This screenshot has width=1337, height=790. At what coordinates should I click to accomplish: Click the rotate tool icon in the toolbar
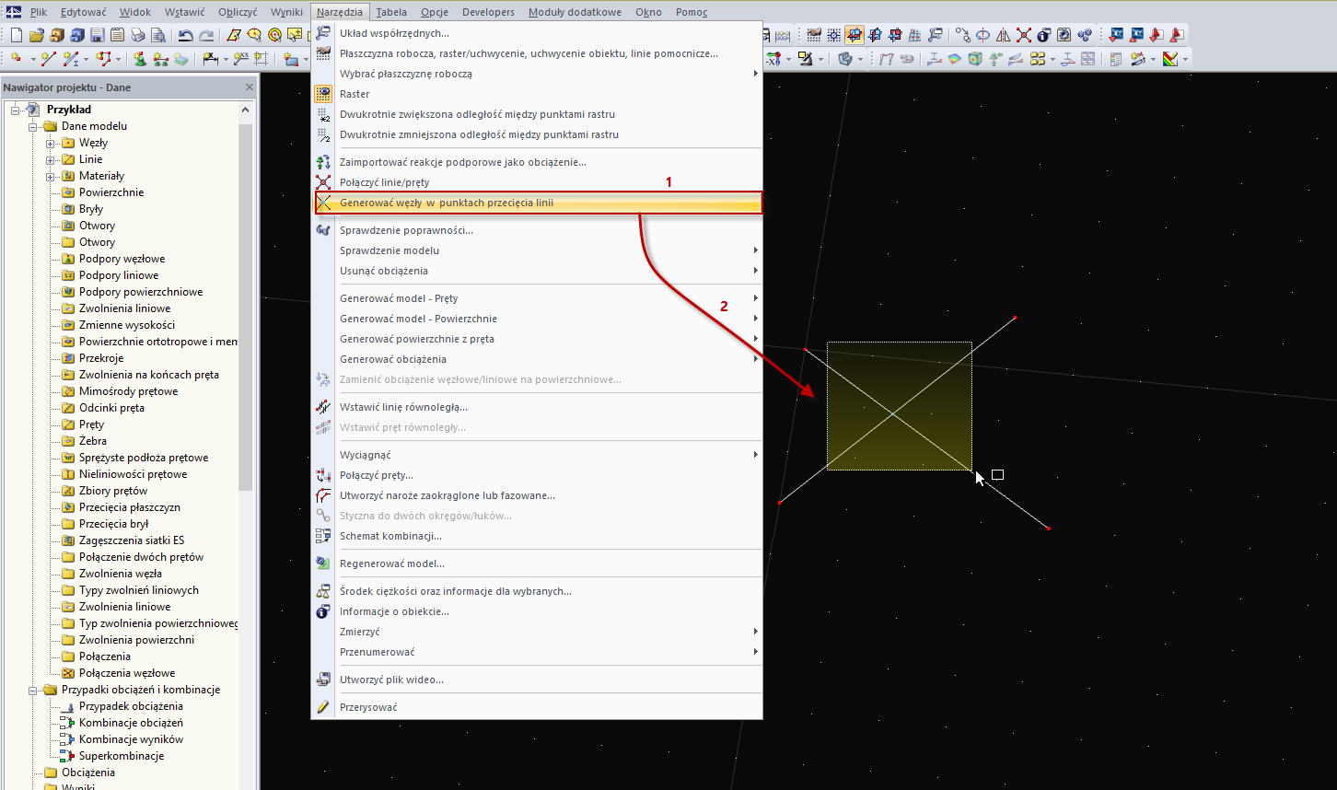point(982,35)
